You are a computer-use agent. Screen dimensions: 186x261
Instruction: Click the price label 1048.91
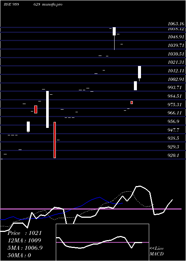coord(176,37)
